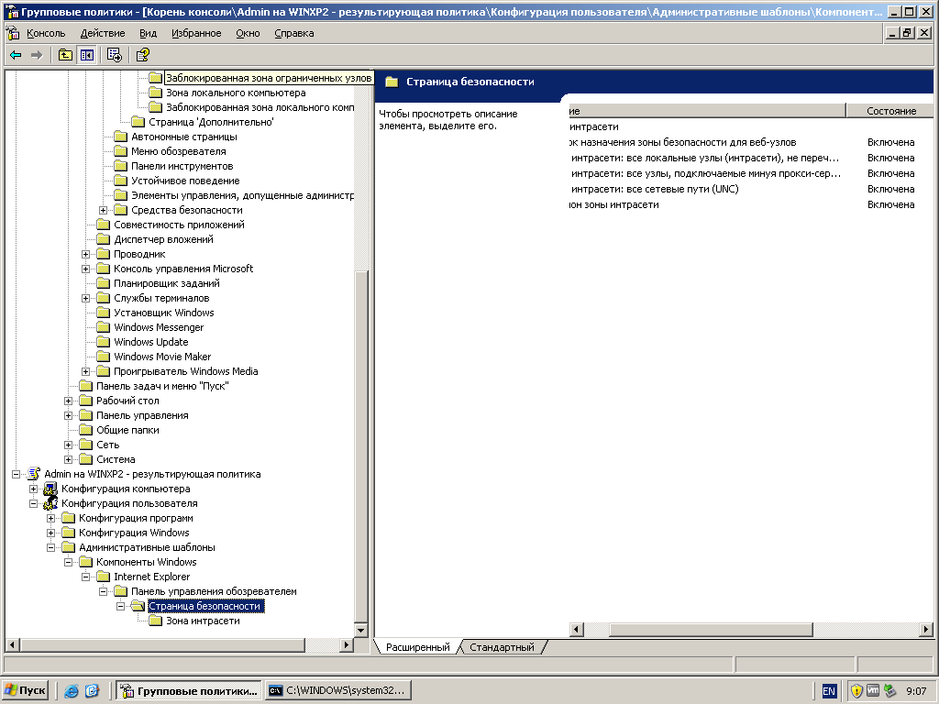Image resolution: width=939 pixels, height=704 pixels.
Task: Collapse the Административные шаблоны node
Action: (51, 547)
